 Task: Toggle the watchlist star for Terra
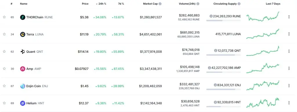[4, 34]
